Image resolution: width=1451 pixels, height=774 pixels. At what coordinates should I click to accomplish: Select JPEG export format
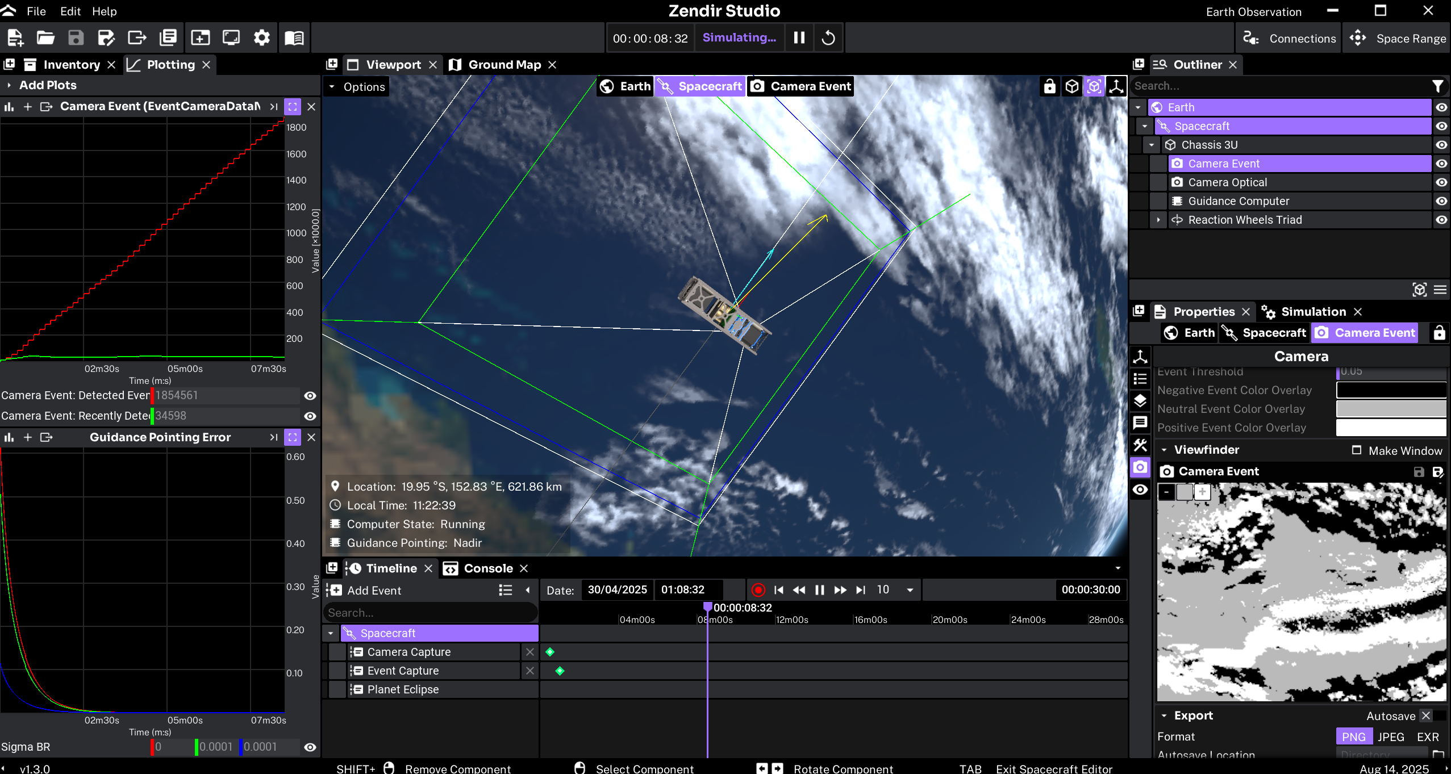click(1391, 737)
